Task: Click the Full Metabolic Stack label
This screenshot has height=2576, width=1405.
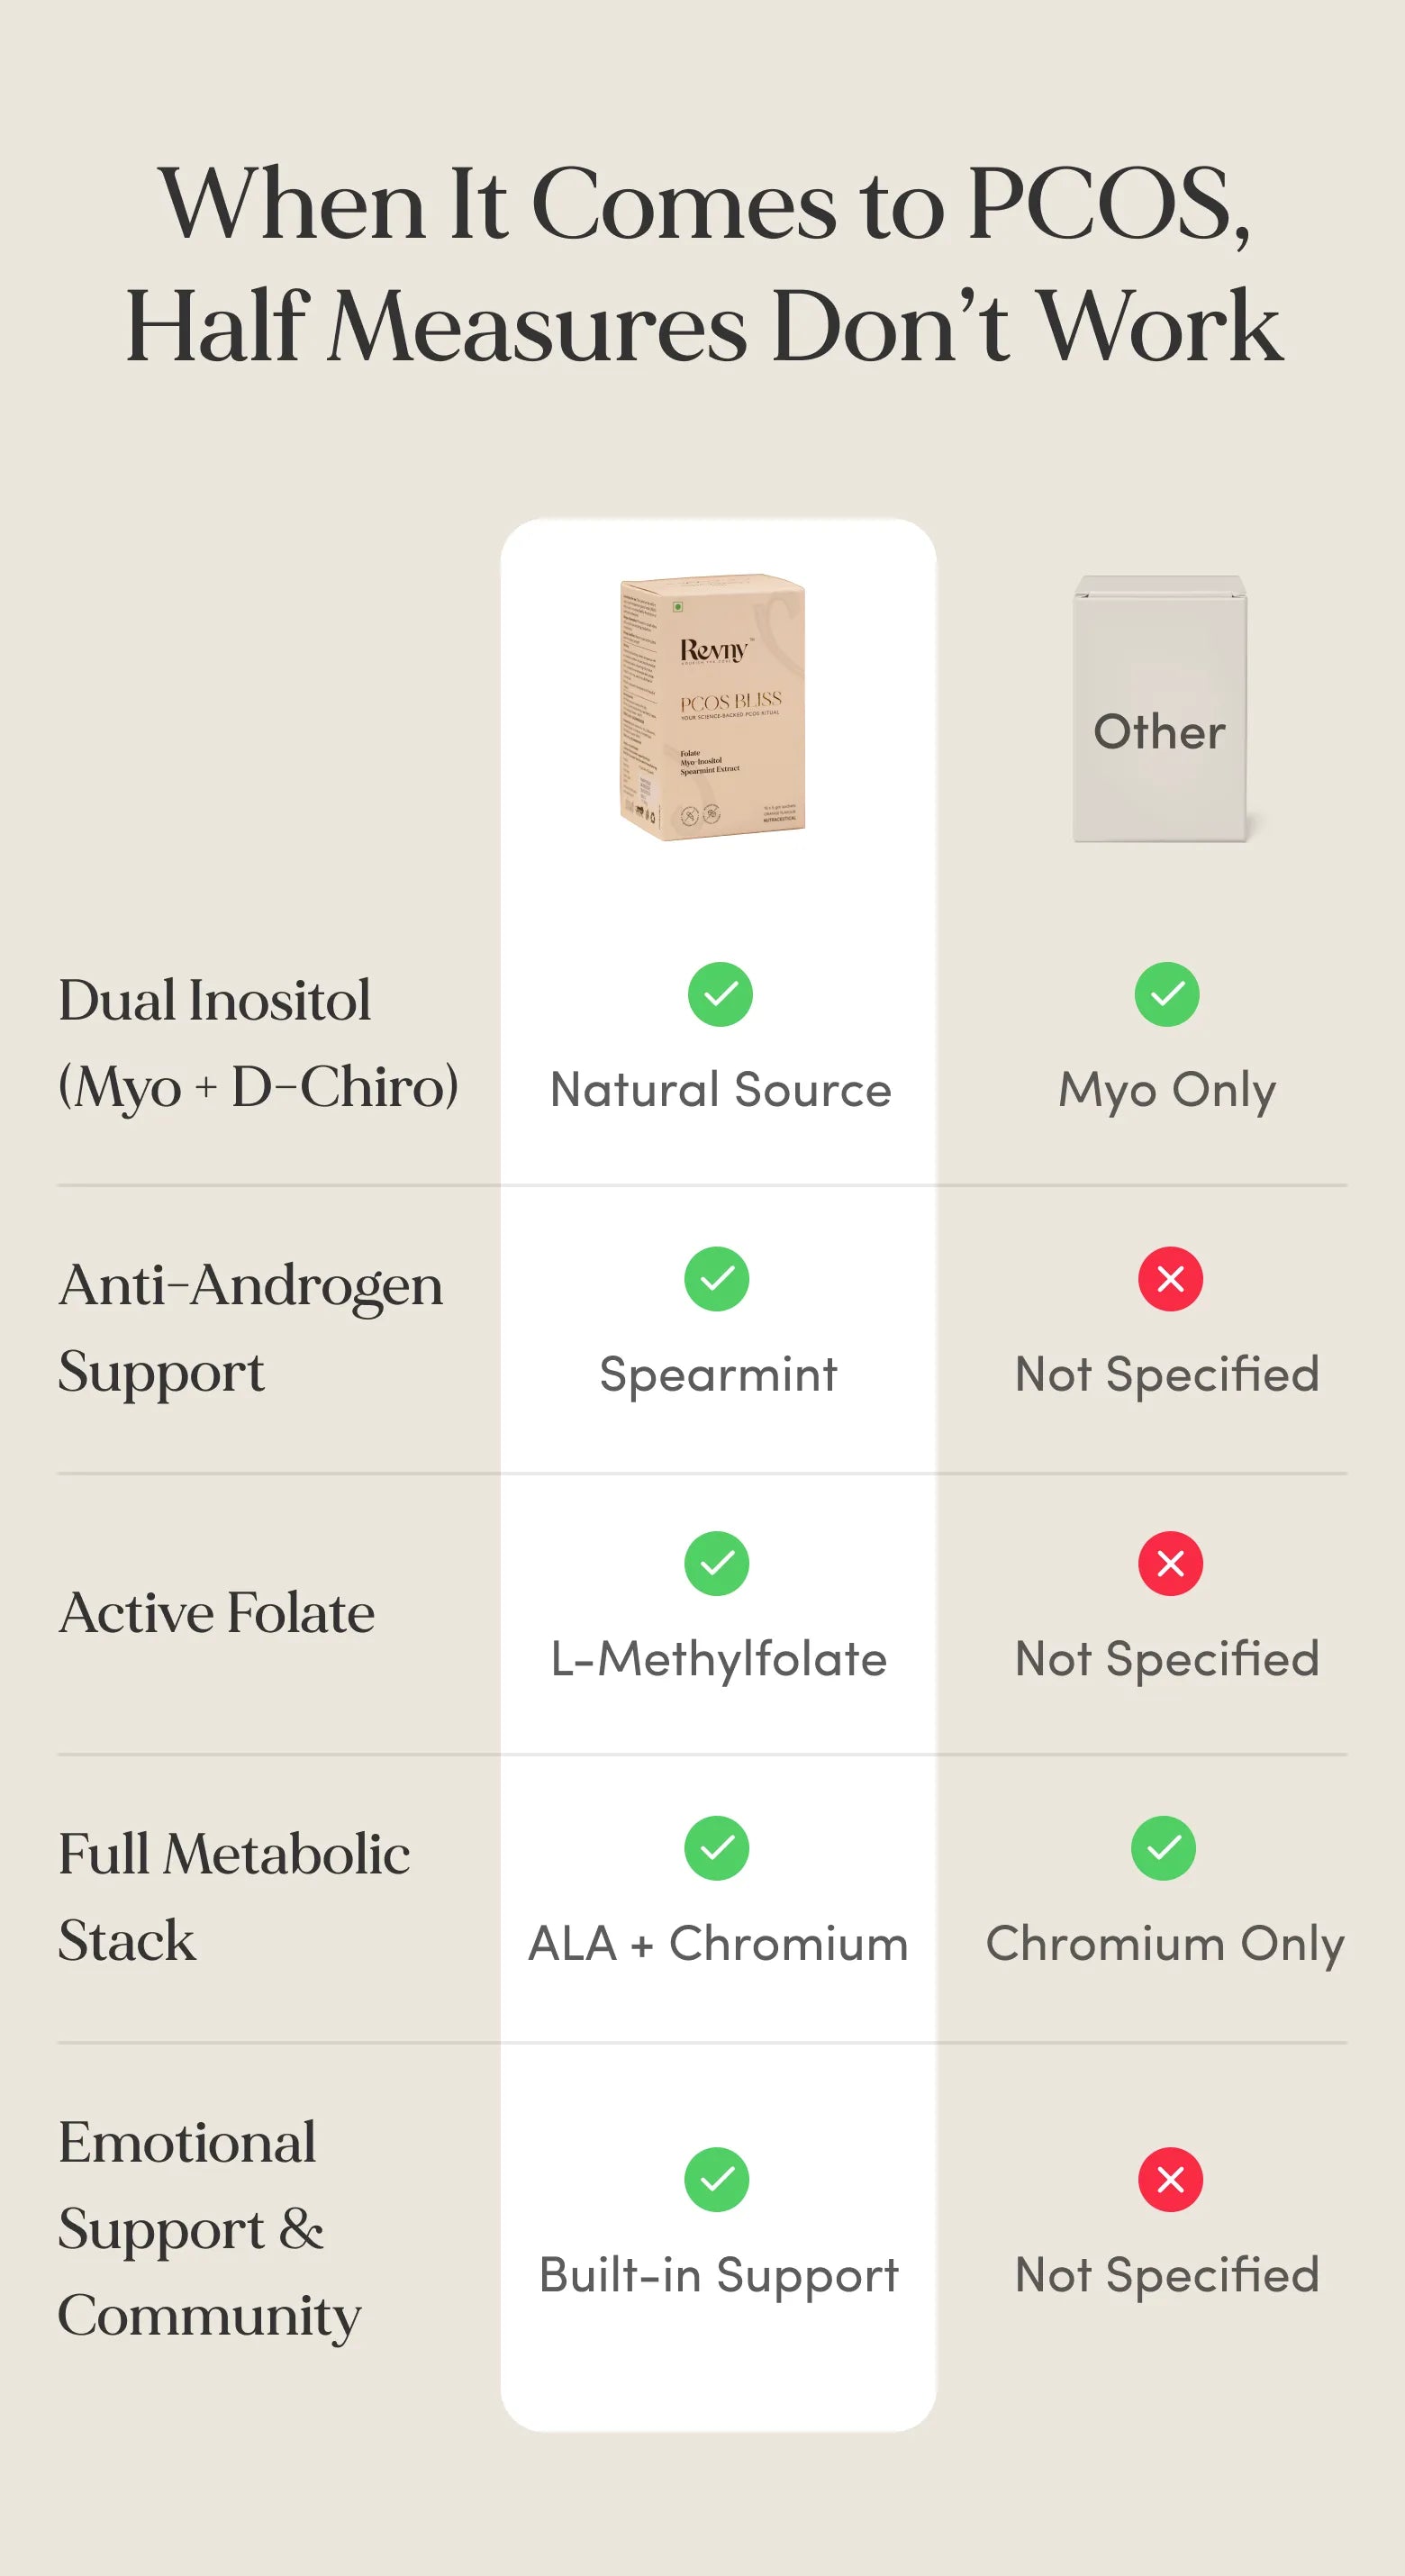Action: click(234, 1896)
